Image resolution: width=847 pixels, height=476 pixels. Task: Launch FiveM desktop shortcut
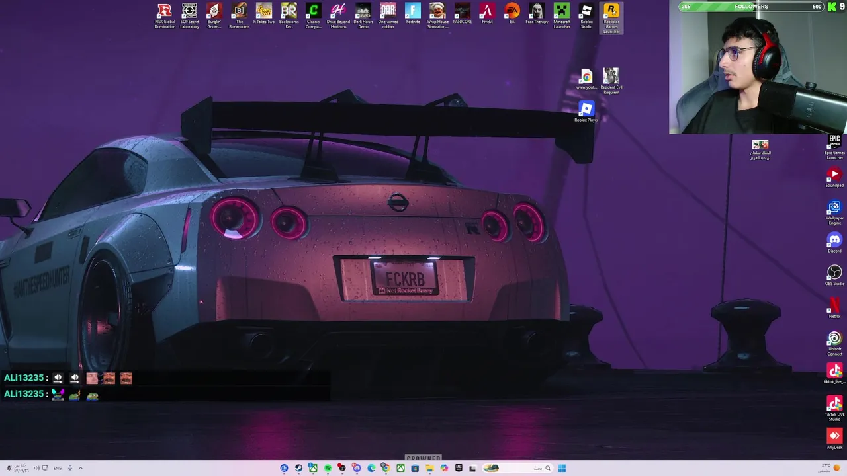(487, 14)
